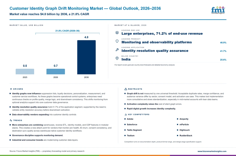Click Adobe in the competitors list
Image resolution: width=236 pixels, height=156 pixels.
(x=130, y=119)
